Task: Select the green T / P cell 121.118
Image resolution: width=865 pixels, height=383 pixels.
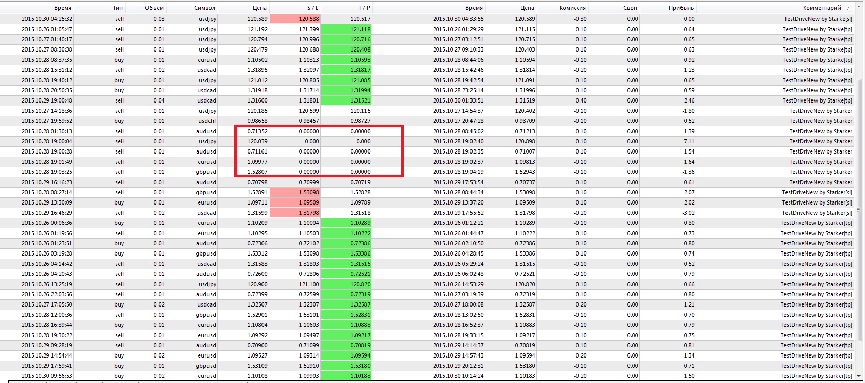Action: [x=346, y=29]
